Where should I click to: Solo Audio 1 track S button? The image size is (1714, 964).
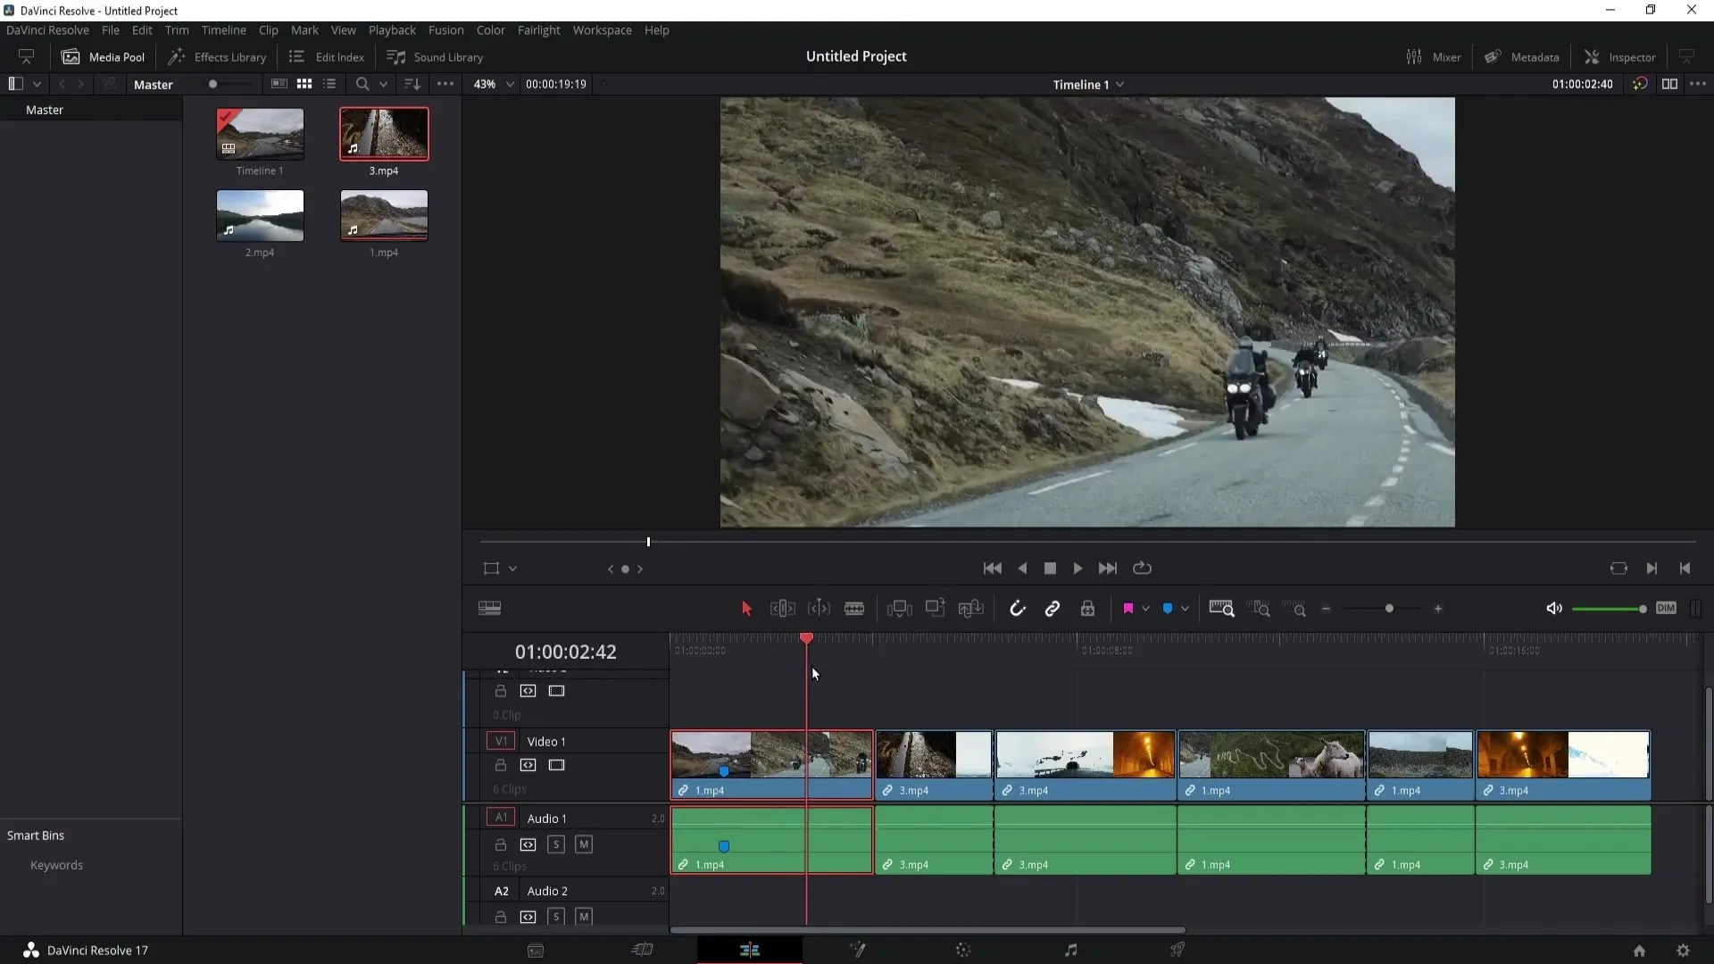point(555,843)
